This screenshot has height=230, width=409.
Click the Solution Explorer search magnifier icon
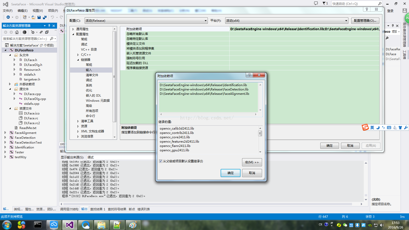tap(52, 39)
